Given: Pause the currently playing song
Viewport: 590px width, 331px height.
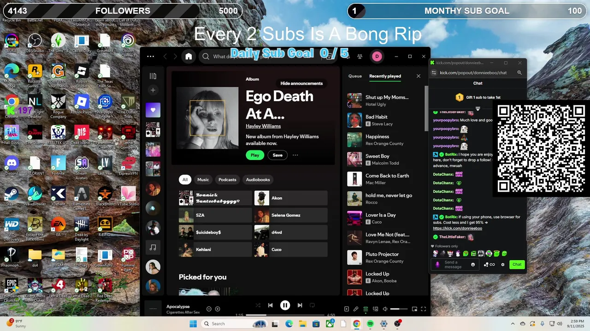Looking at the screenshot, I should (x=285, y=305).
